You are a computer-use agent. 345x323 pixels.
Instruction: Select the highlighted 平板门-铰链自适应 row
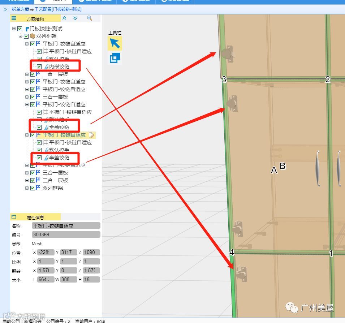(x=64, y=135)
